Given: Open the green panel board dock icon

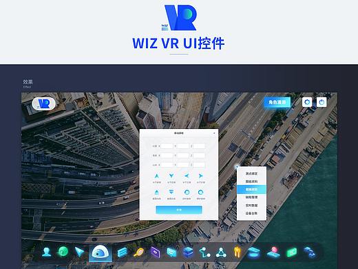Looking at the screenshot, I should (292, 252).
